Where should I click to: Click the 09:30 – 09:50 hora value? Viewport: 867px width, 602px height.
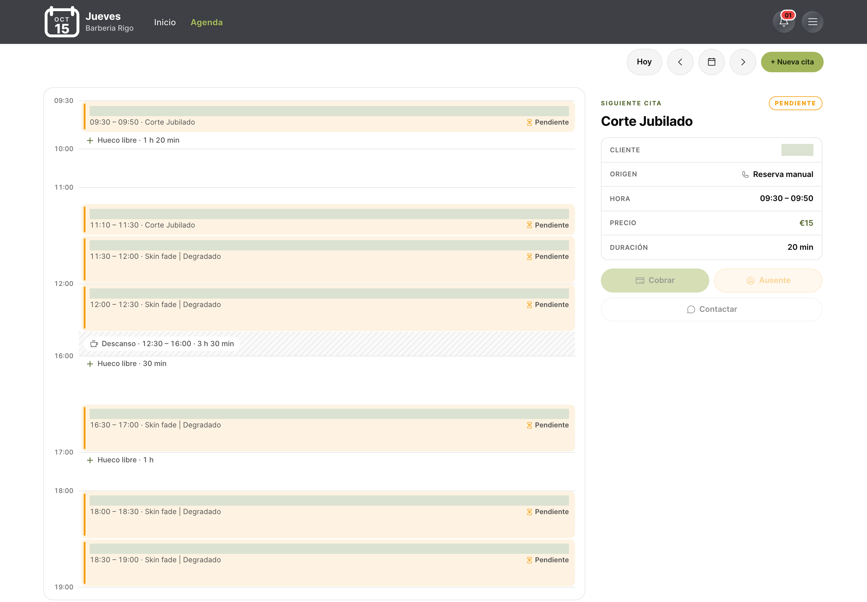(x=786, y=198)
